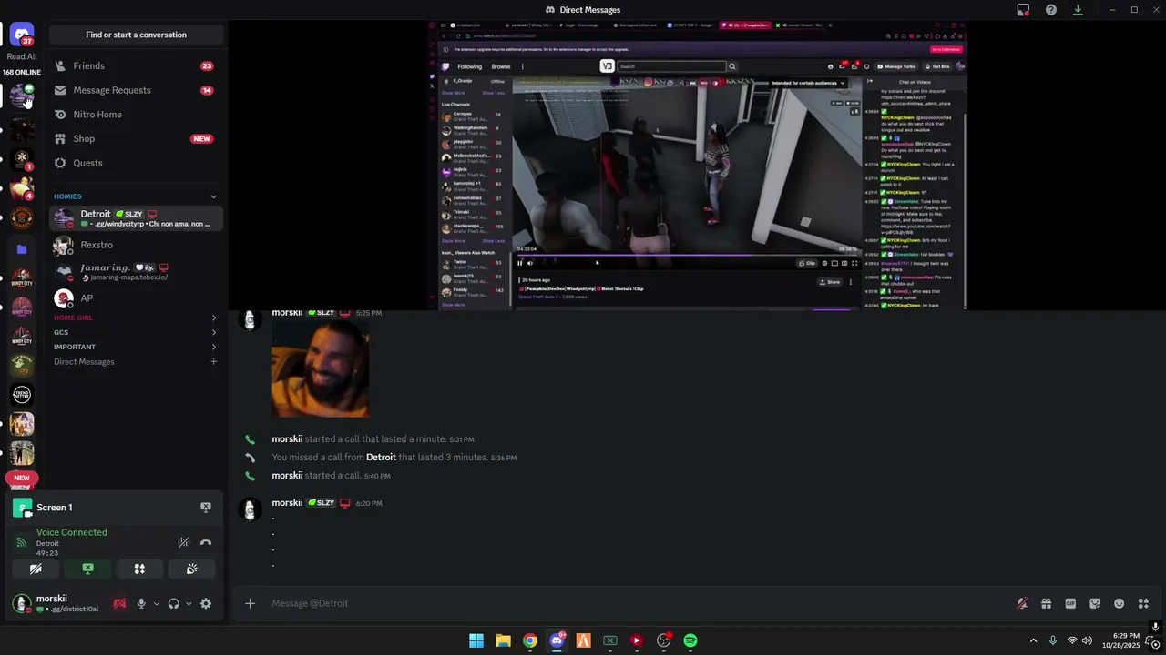Expand the HOME GIRL category
1166x655 pixels.
[x=214, y=317]
